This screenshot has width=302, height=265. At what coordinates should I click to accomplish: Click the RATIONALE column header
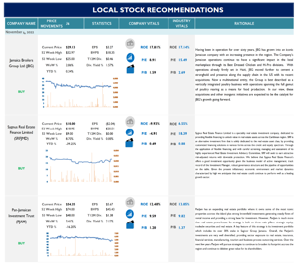[x=244, y=24]
